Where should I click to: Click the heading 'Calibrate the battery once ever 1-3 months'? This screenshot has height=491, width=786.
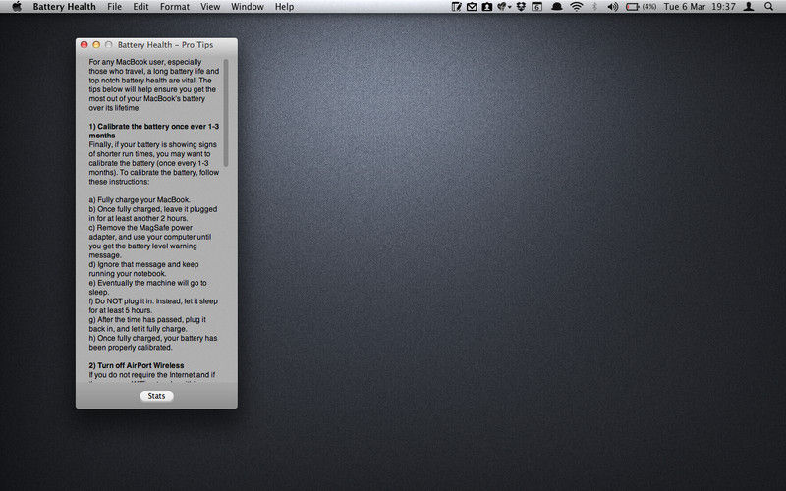154,131
